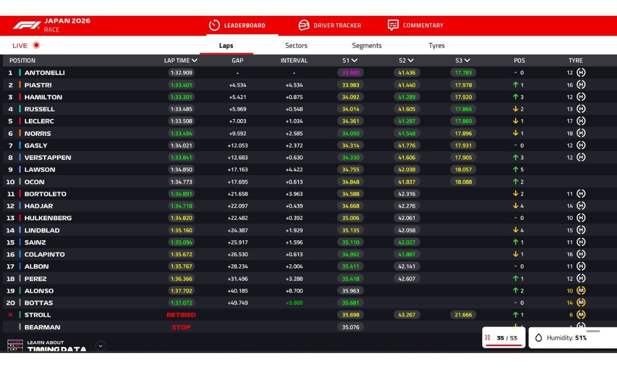Click the humidity droplet icon
Image resolution: width=617 pixels, height=375 pixels.
pos(538,338)
